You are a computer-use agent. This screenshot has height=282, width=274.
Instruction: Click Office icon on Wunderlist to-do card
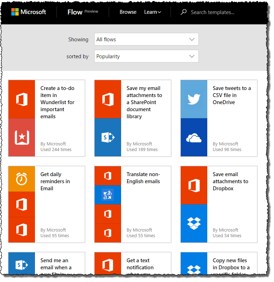[x=22, y=99]
